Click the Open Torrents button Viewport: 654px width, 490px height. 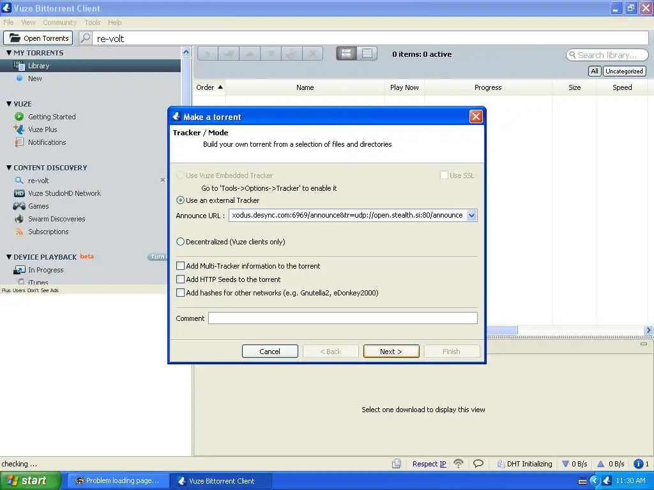point(38,38)
